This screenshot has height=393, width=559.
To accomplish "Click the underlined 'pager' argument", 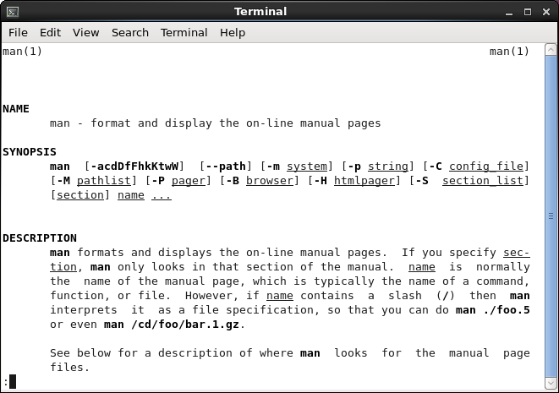I will point(189,181).
